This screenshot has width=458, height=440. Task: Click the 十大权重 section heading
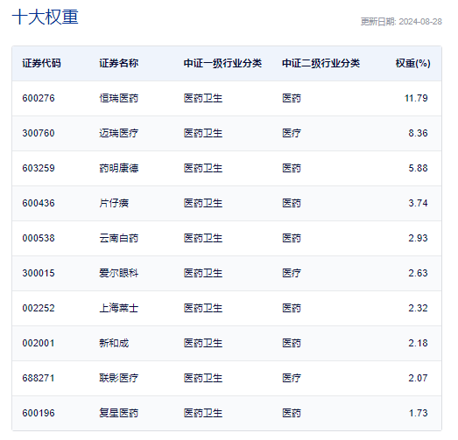[x=46, y=17]
